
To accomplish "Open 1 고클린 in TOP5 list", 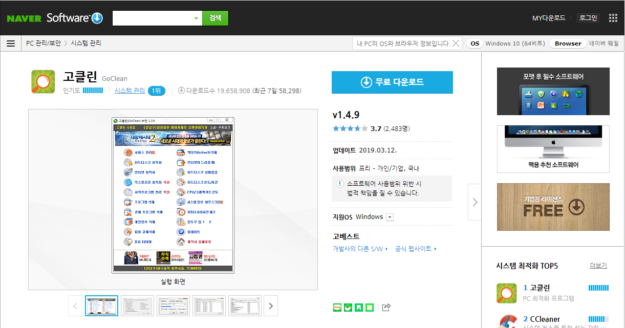I will (536, 288).
